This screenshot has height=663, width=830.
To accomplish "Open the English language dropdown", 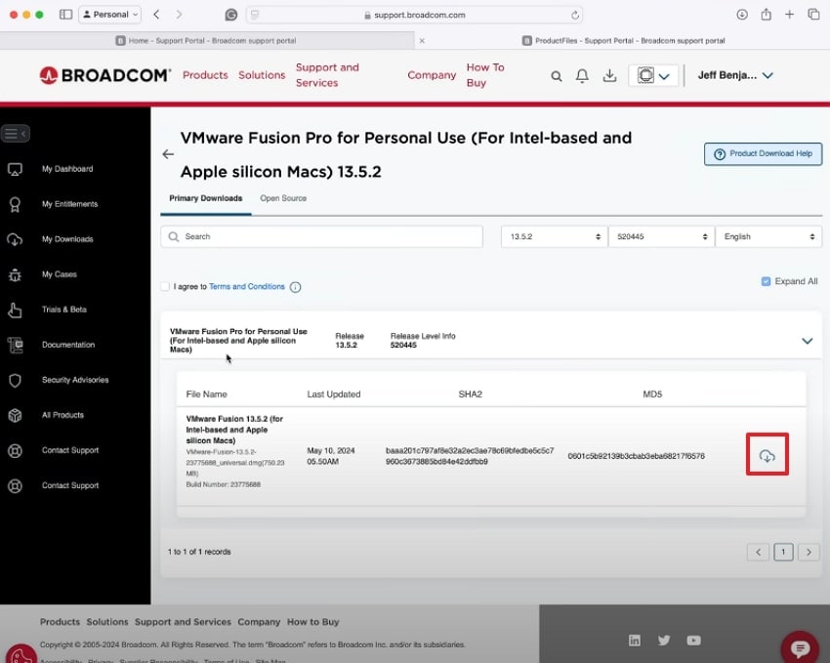I will tap(768, 236).
